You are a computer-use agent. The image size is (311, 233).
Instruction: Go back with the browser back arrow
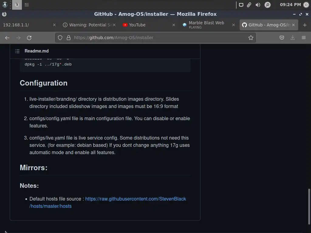click(7, 38)
